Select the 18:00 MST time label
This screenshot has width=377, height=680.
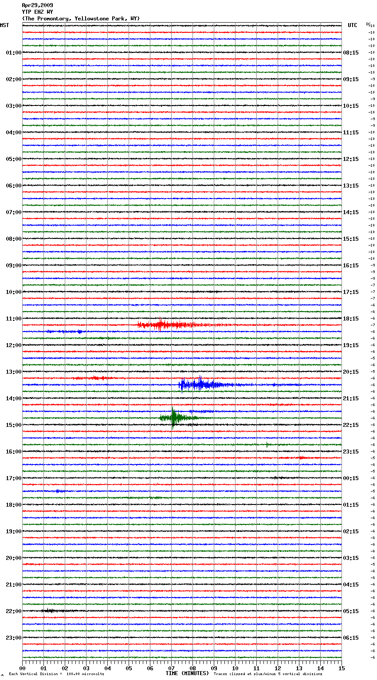[x=14, y=505]
